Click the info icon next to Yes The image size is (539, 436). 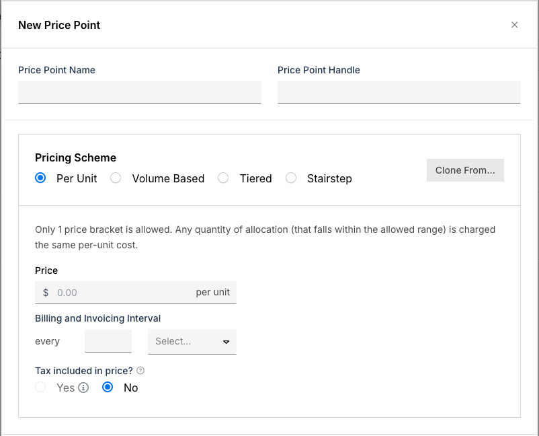(83, 388)
